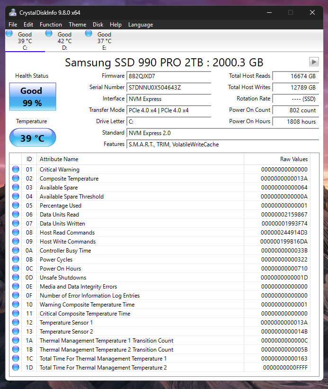Click the Power On Count value 802 count
Screen dimensions: 328x389
(296, 110)
